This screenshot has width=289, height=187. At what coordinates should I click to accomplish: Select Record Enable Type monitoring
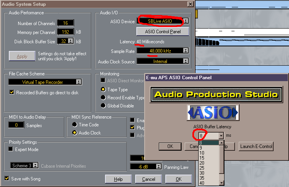(x=103, y=97)
